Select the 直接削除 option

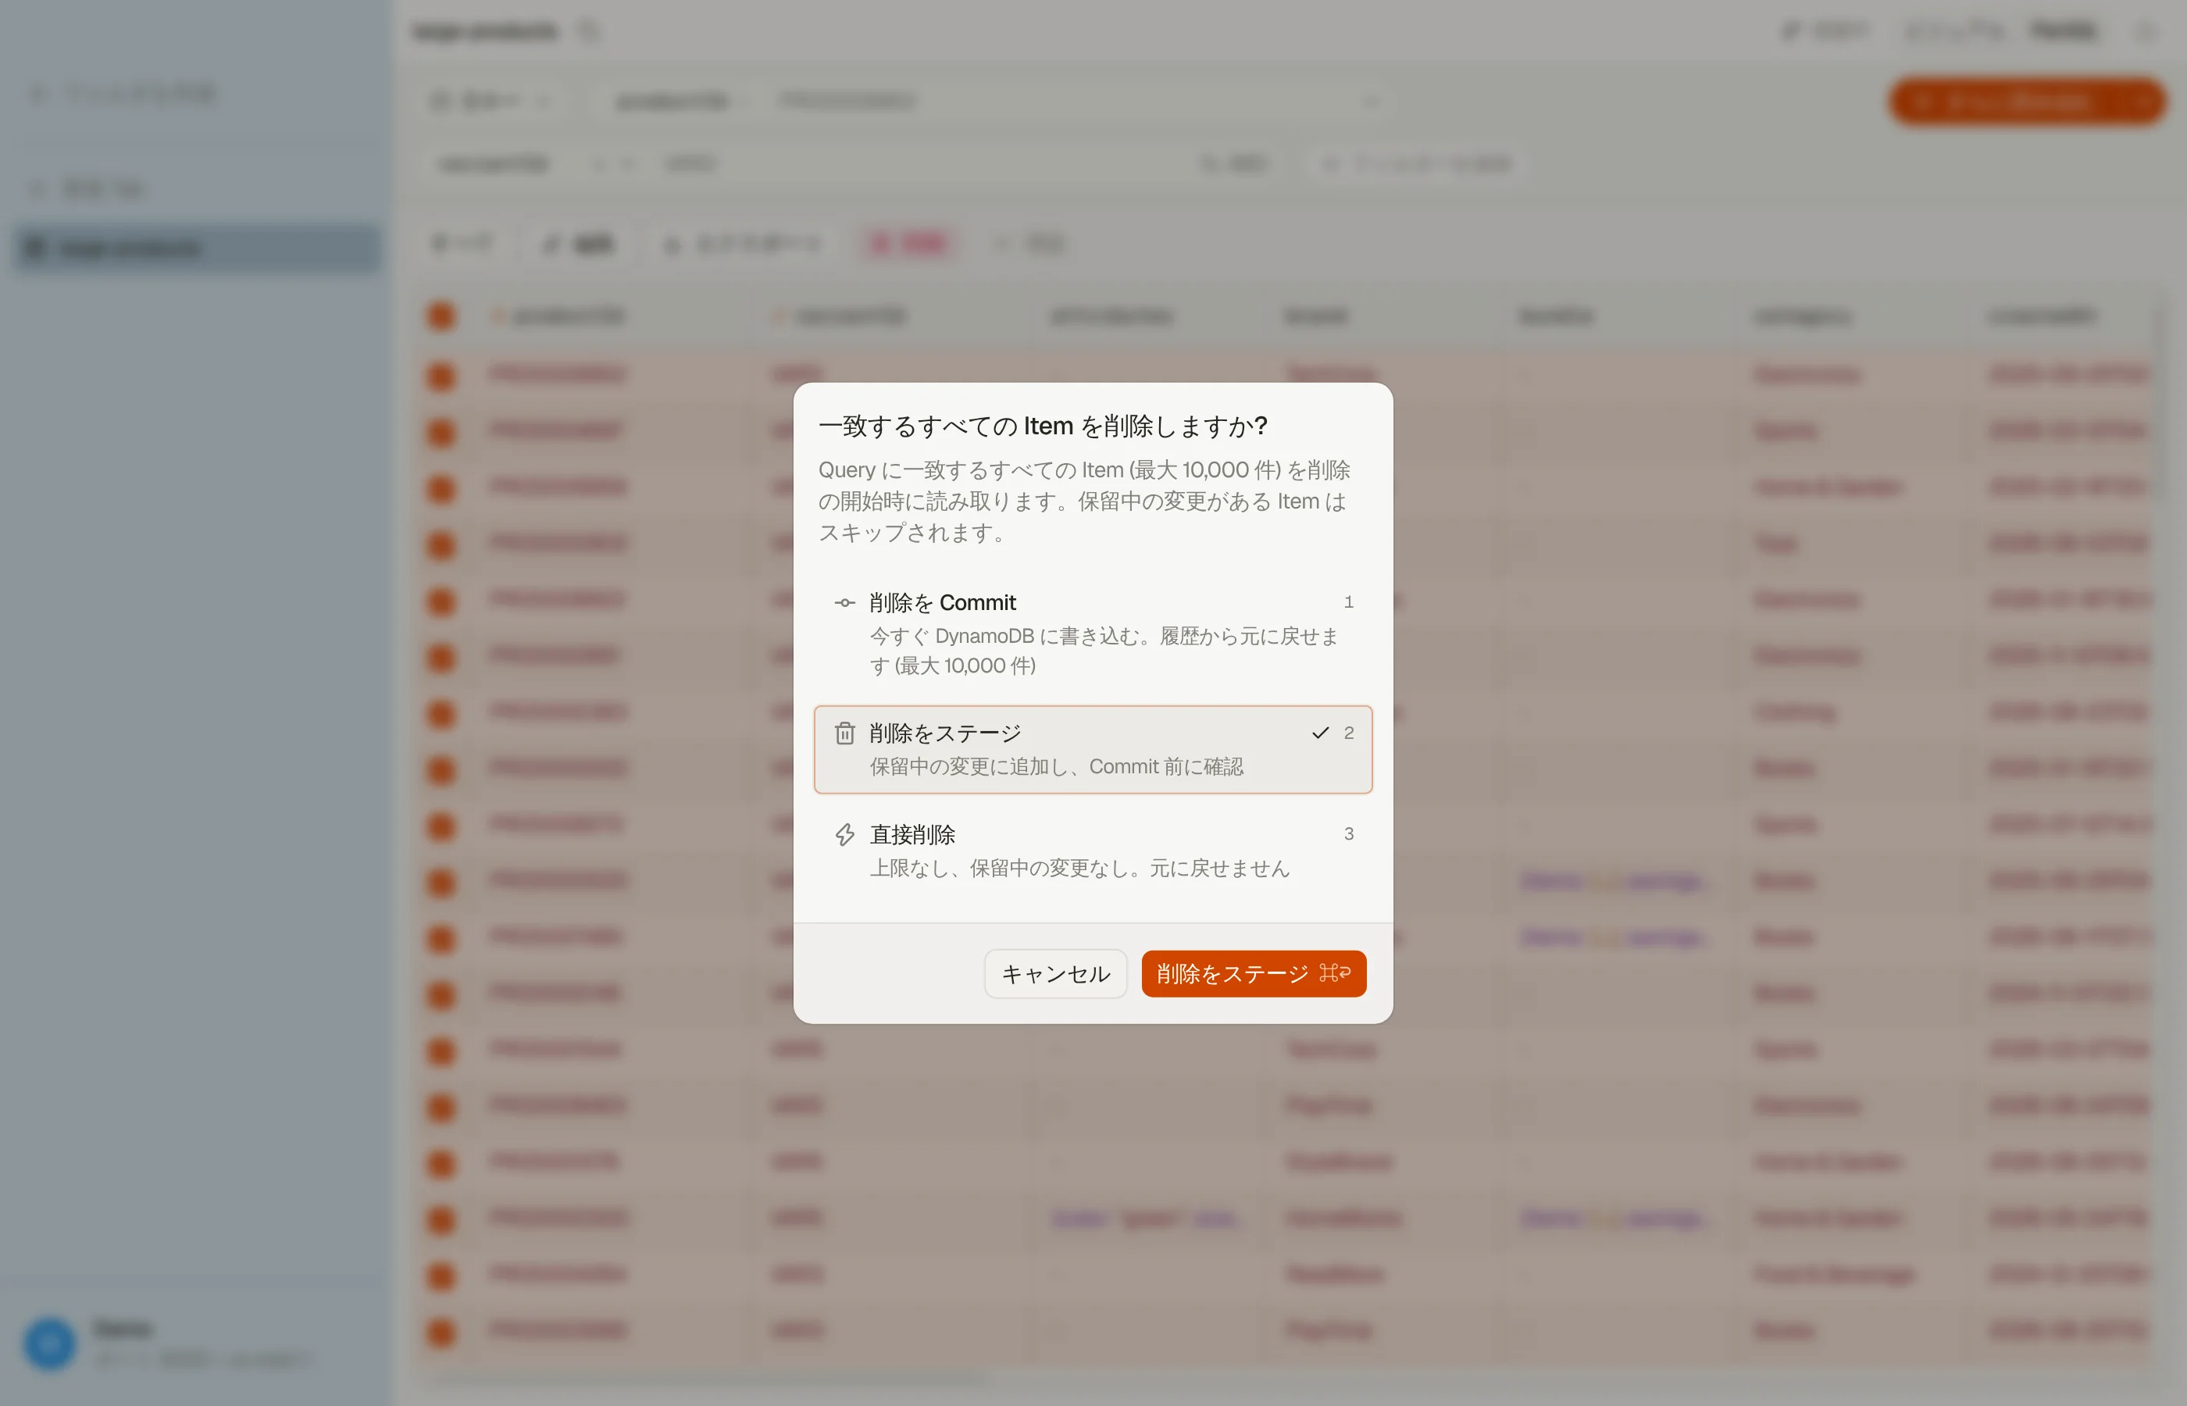click(1093, 851)
